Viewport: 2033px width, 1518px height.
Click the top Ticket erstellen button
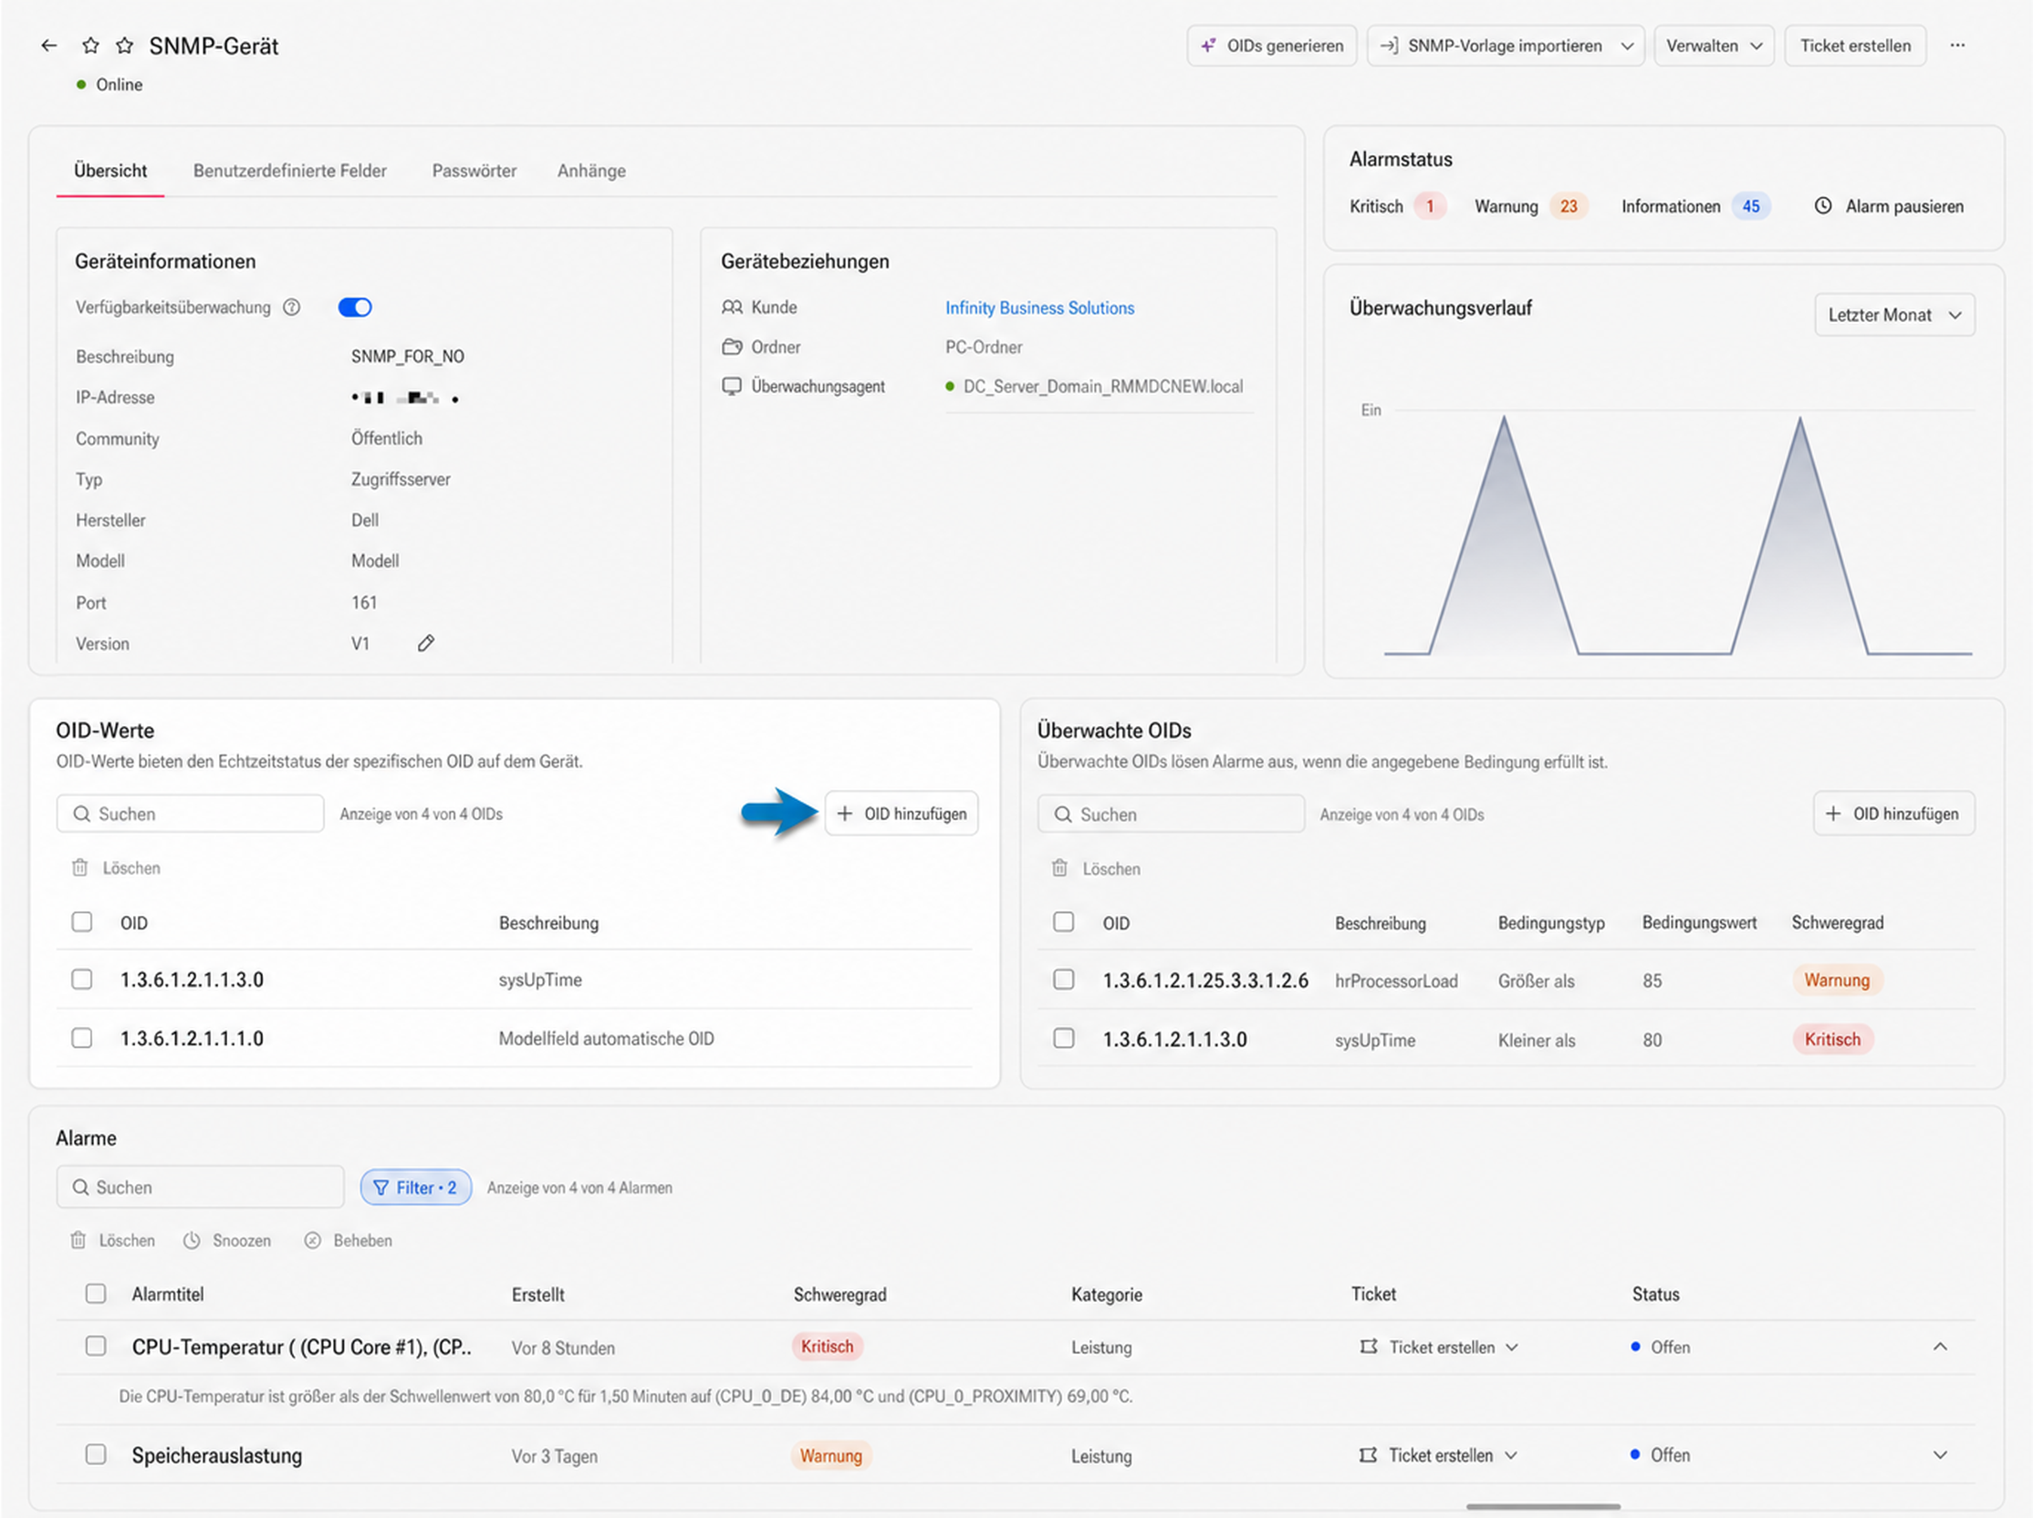tap(1855, 45)
